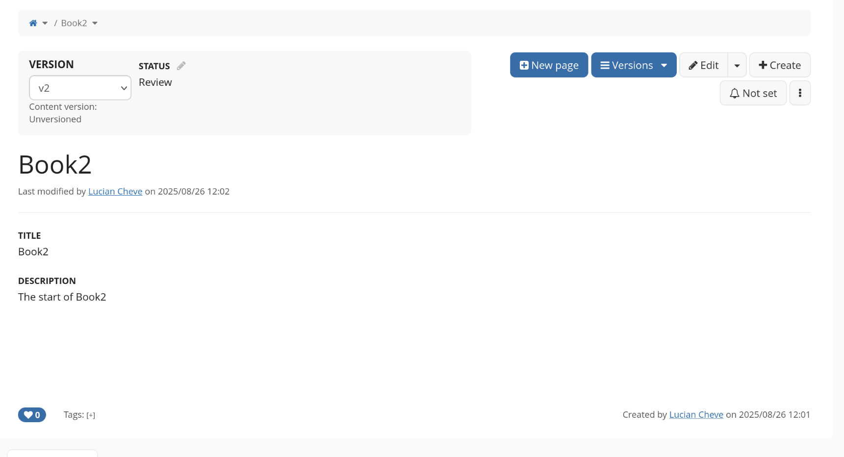
Task: Expand the home breadcrumb dropdown arrow
Action: pos(45,23)
